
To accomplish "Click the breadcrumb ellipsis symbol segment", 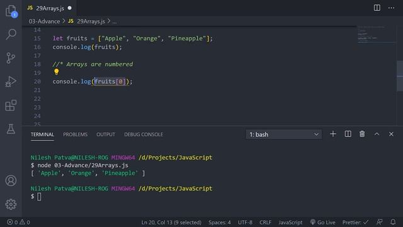I will (115, 21).
